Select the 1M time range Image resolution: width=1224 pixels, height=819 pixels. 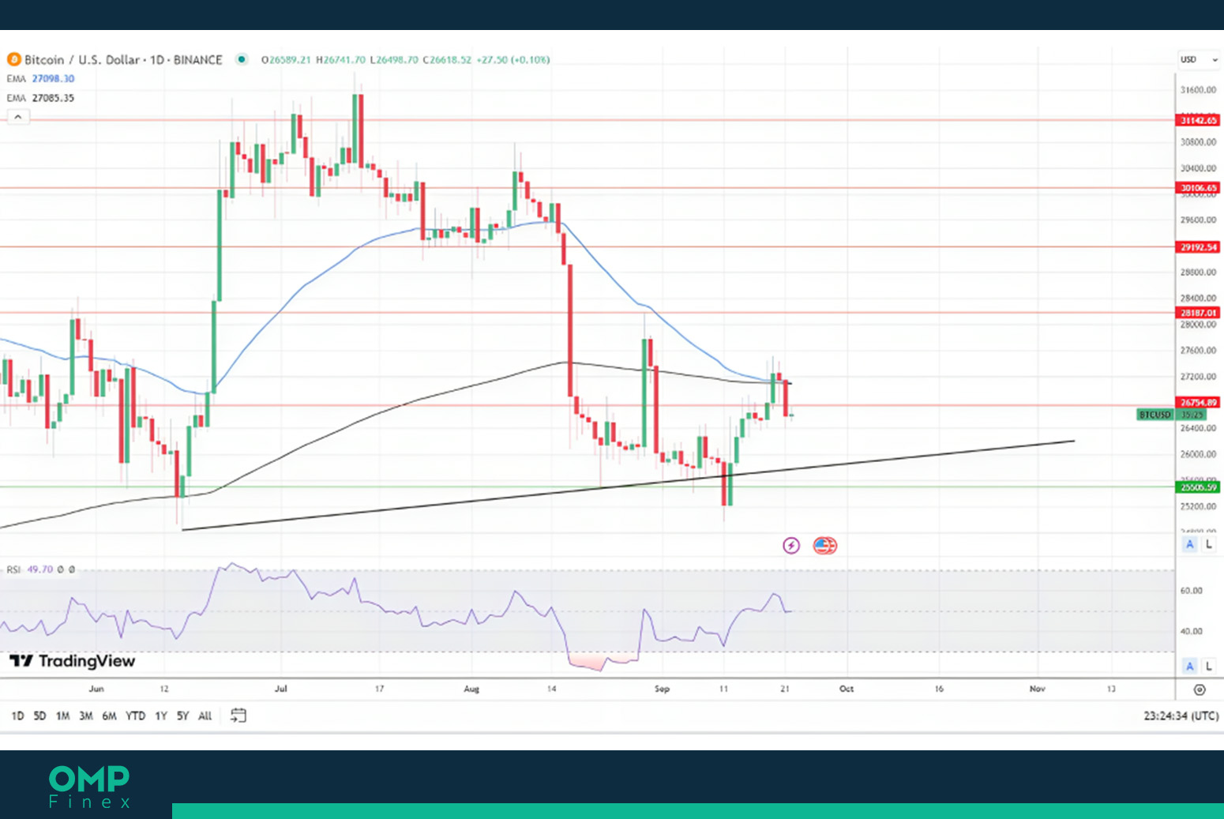pyautogui.click(x=63, y=716)
